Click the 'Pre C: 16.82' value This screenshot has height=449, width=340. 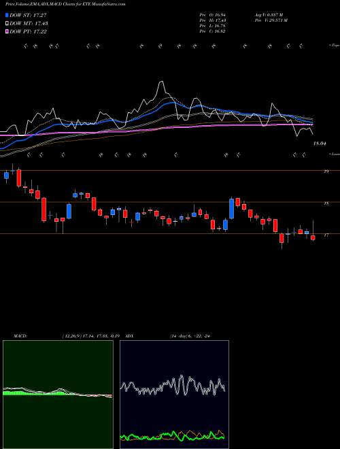(x=213, y=31)
